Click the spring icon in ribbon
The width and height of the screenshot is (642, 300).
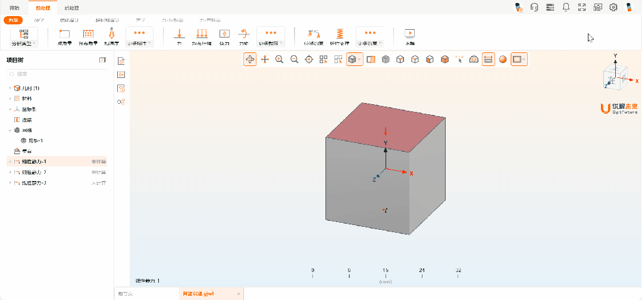[340, 35]
